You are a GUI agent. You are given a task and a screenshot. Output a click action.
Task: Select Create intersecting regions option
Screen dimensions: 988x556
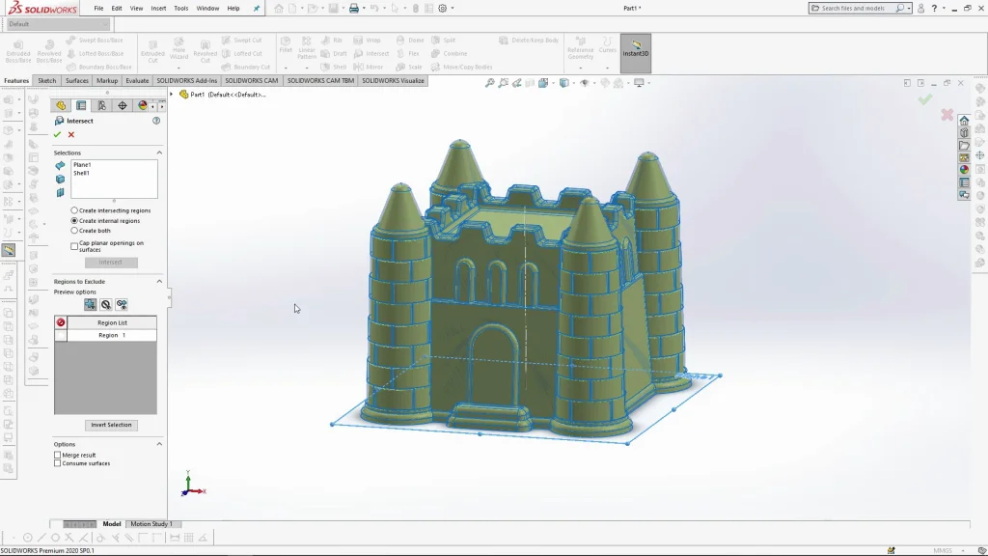(x=75, y=210)
